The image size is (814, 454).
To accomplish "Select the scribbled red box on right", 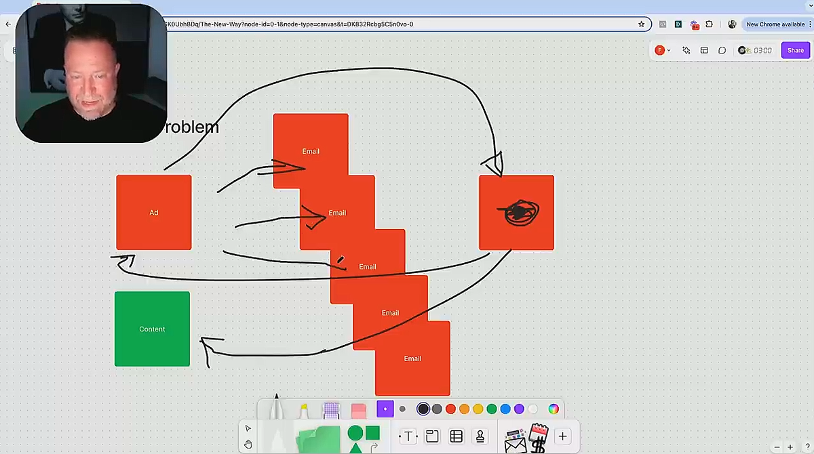I will [x=517, y=213].
